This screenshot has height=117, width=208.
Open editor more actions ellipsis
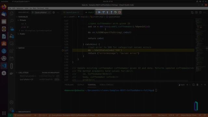click(x=204, y=12)
